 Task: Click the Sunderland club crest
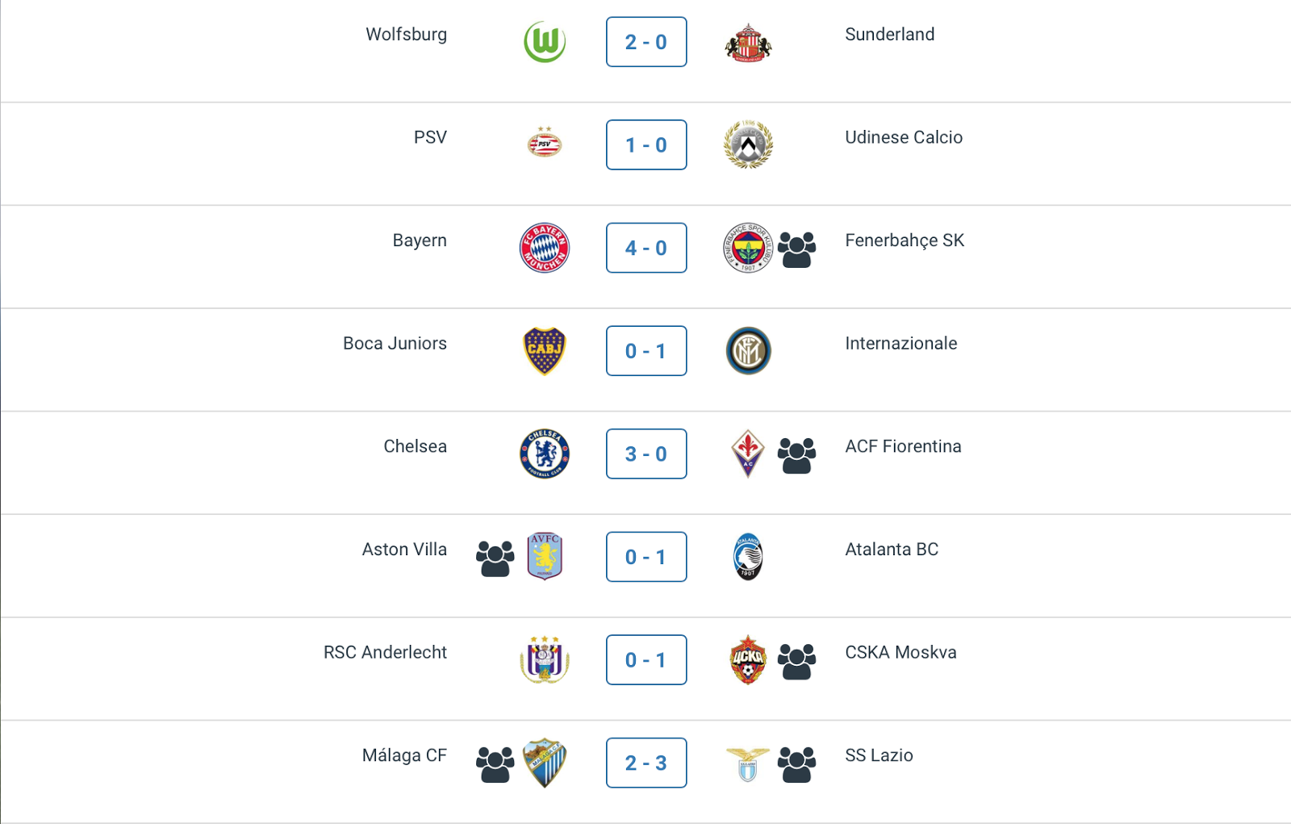(x=748, y=43)
